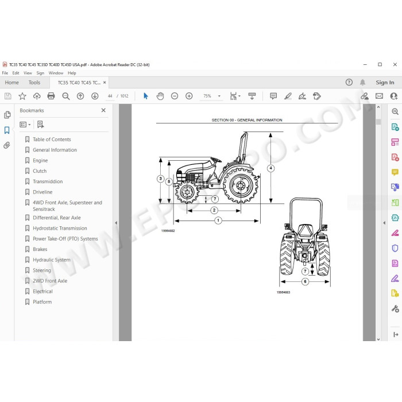Image resolution: width=402 pixels, height=402 pixels.
Task: Click the read mode keyboard-scroll icon
Action: point(252,96)
